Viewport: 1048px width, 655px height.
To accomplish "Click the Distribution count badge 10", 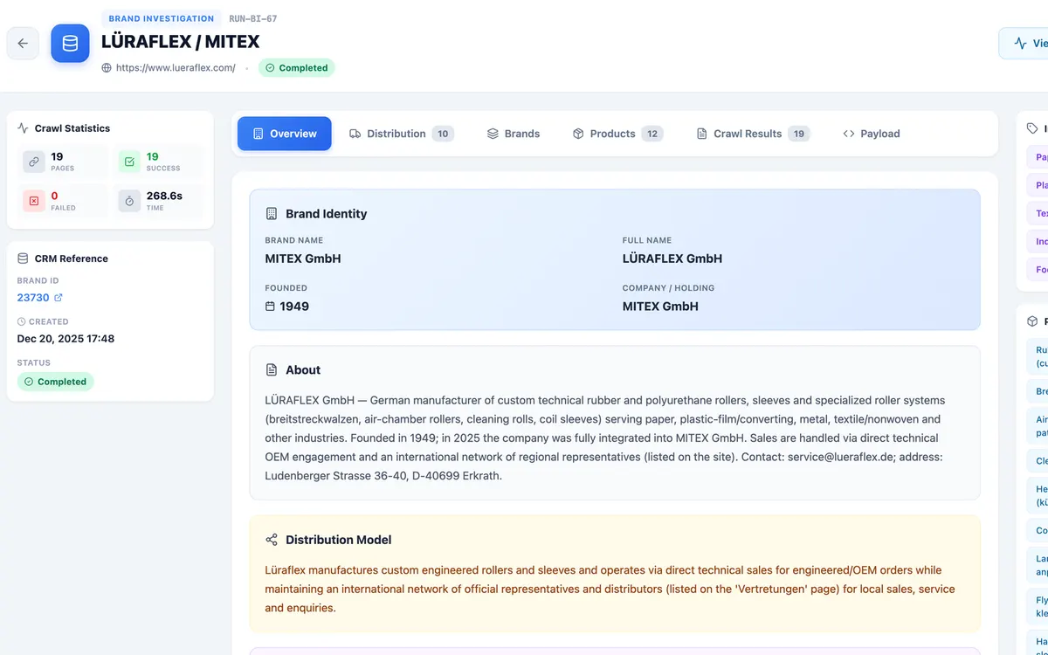I will (443, 134).
